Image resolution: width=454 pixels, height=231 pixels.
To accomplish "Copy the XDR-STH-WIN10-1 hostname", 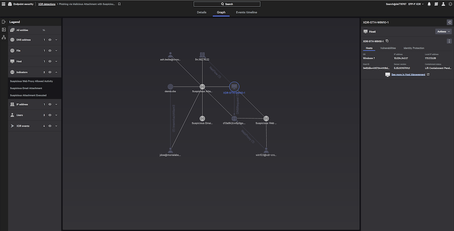I will (387, 41).
